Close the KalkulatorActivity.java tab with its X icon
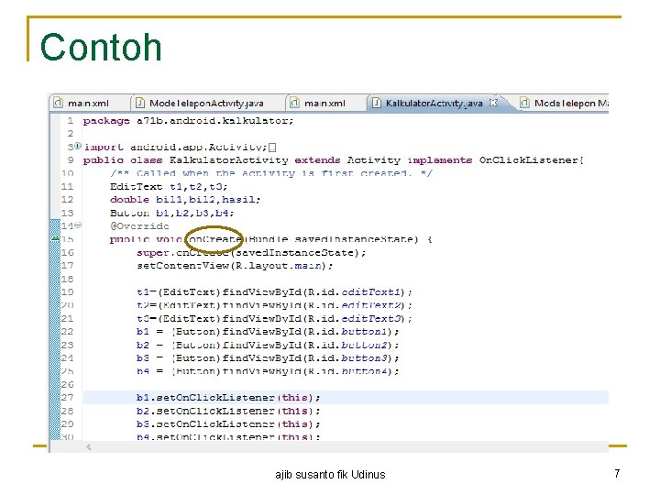The image size is (660, 495). [493, 103]
